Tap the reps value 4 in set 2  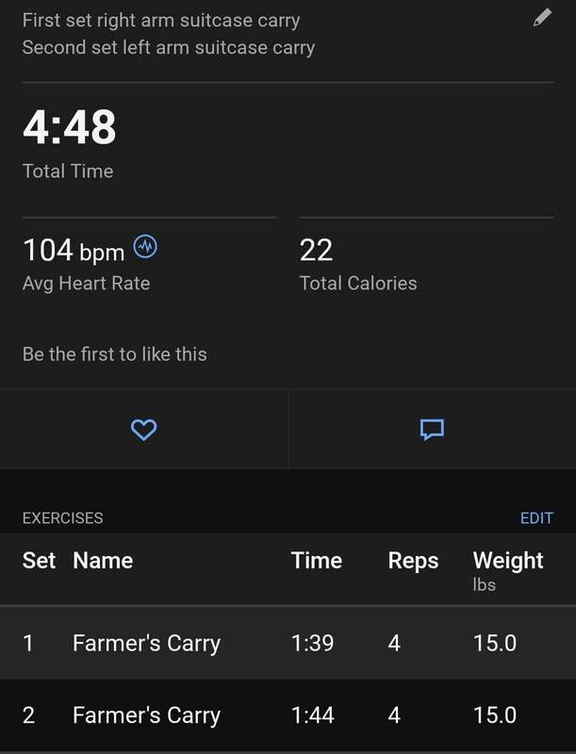394,715
